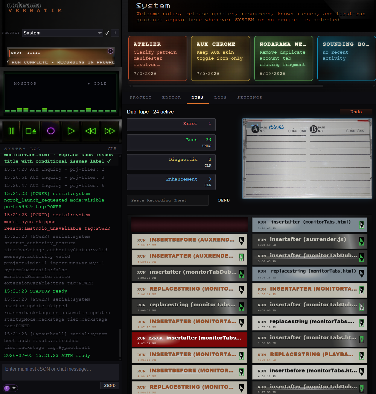This screenshot has width=376, height=394.
Task: Click the orange Undo button
Action: point(356,112)
